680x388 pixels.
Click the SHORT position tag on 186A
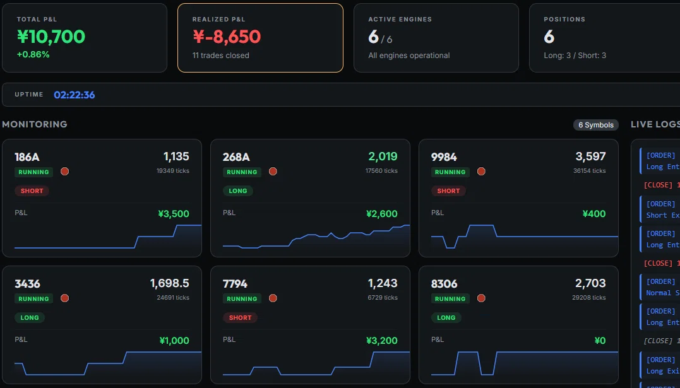(x=32, y=191)
